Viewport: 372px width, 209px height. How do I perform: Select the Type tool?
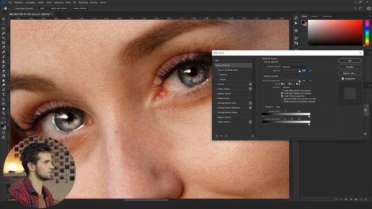3,95
